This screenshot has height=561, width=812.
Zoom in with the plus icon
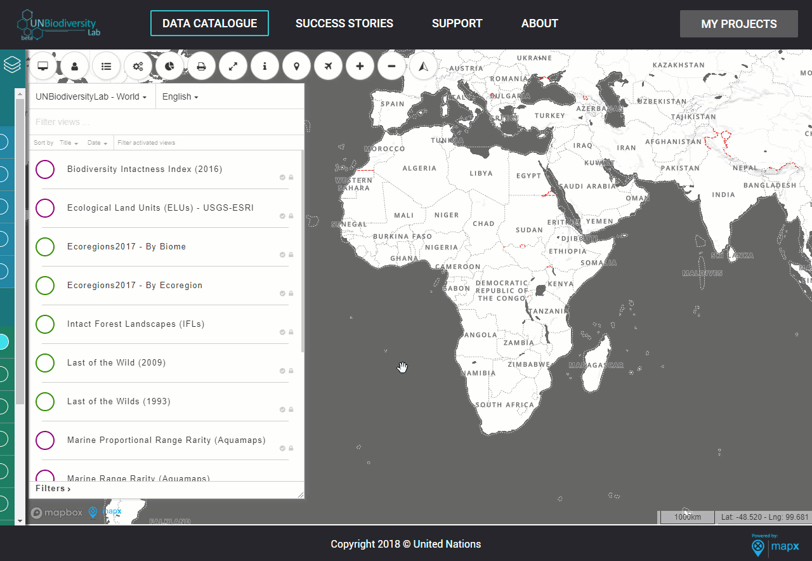(x=360, y=66)
